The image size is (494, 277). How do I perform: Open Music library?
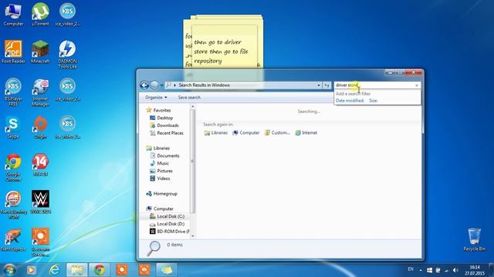(160, 163)
